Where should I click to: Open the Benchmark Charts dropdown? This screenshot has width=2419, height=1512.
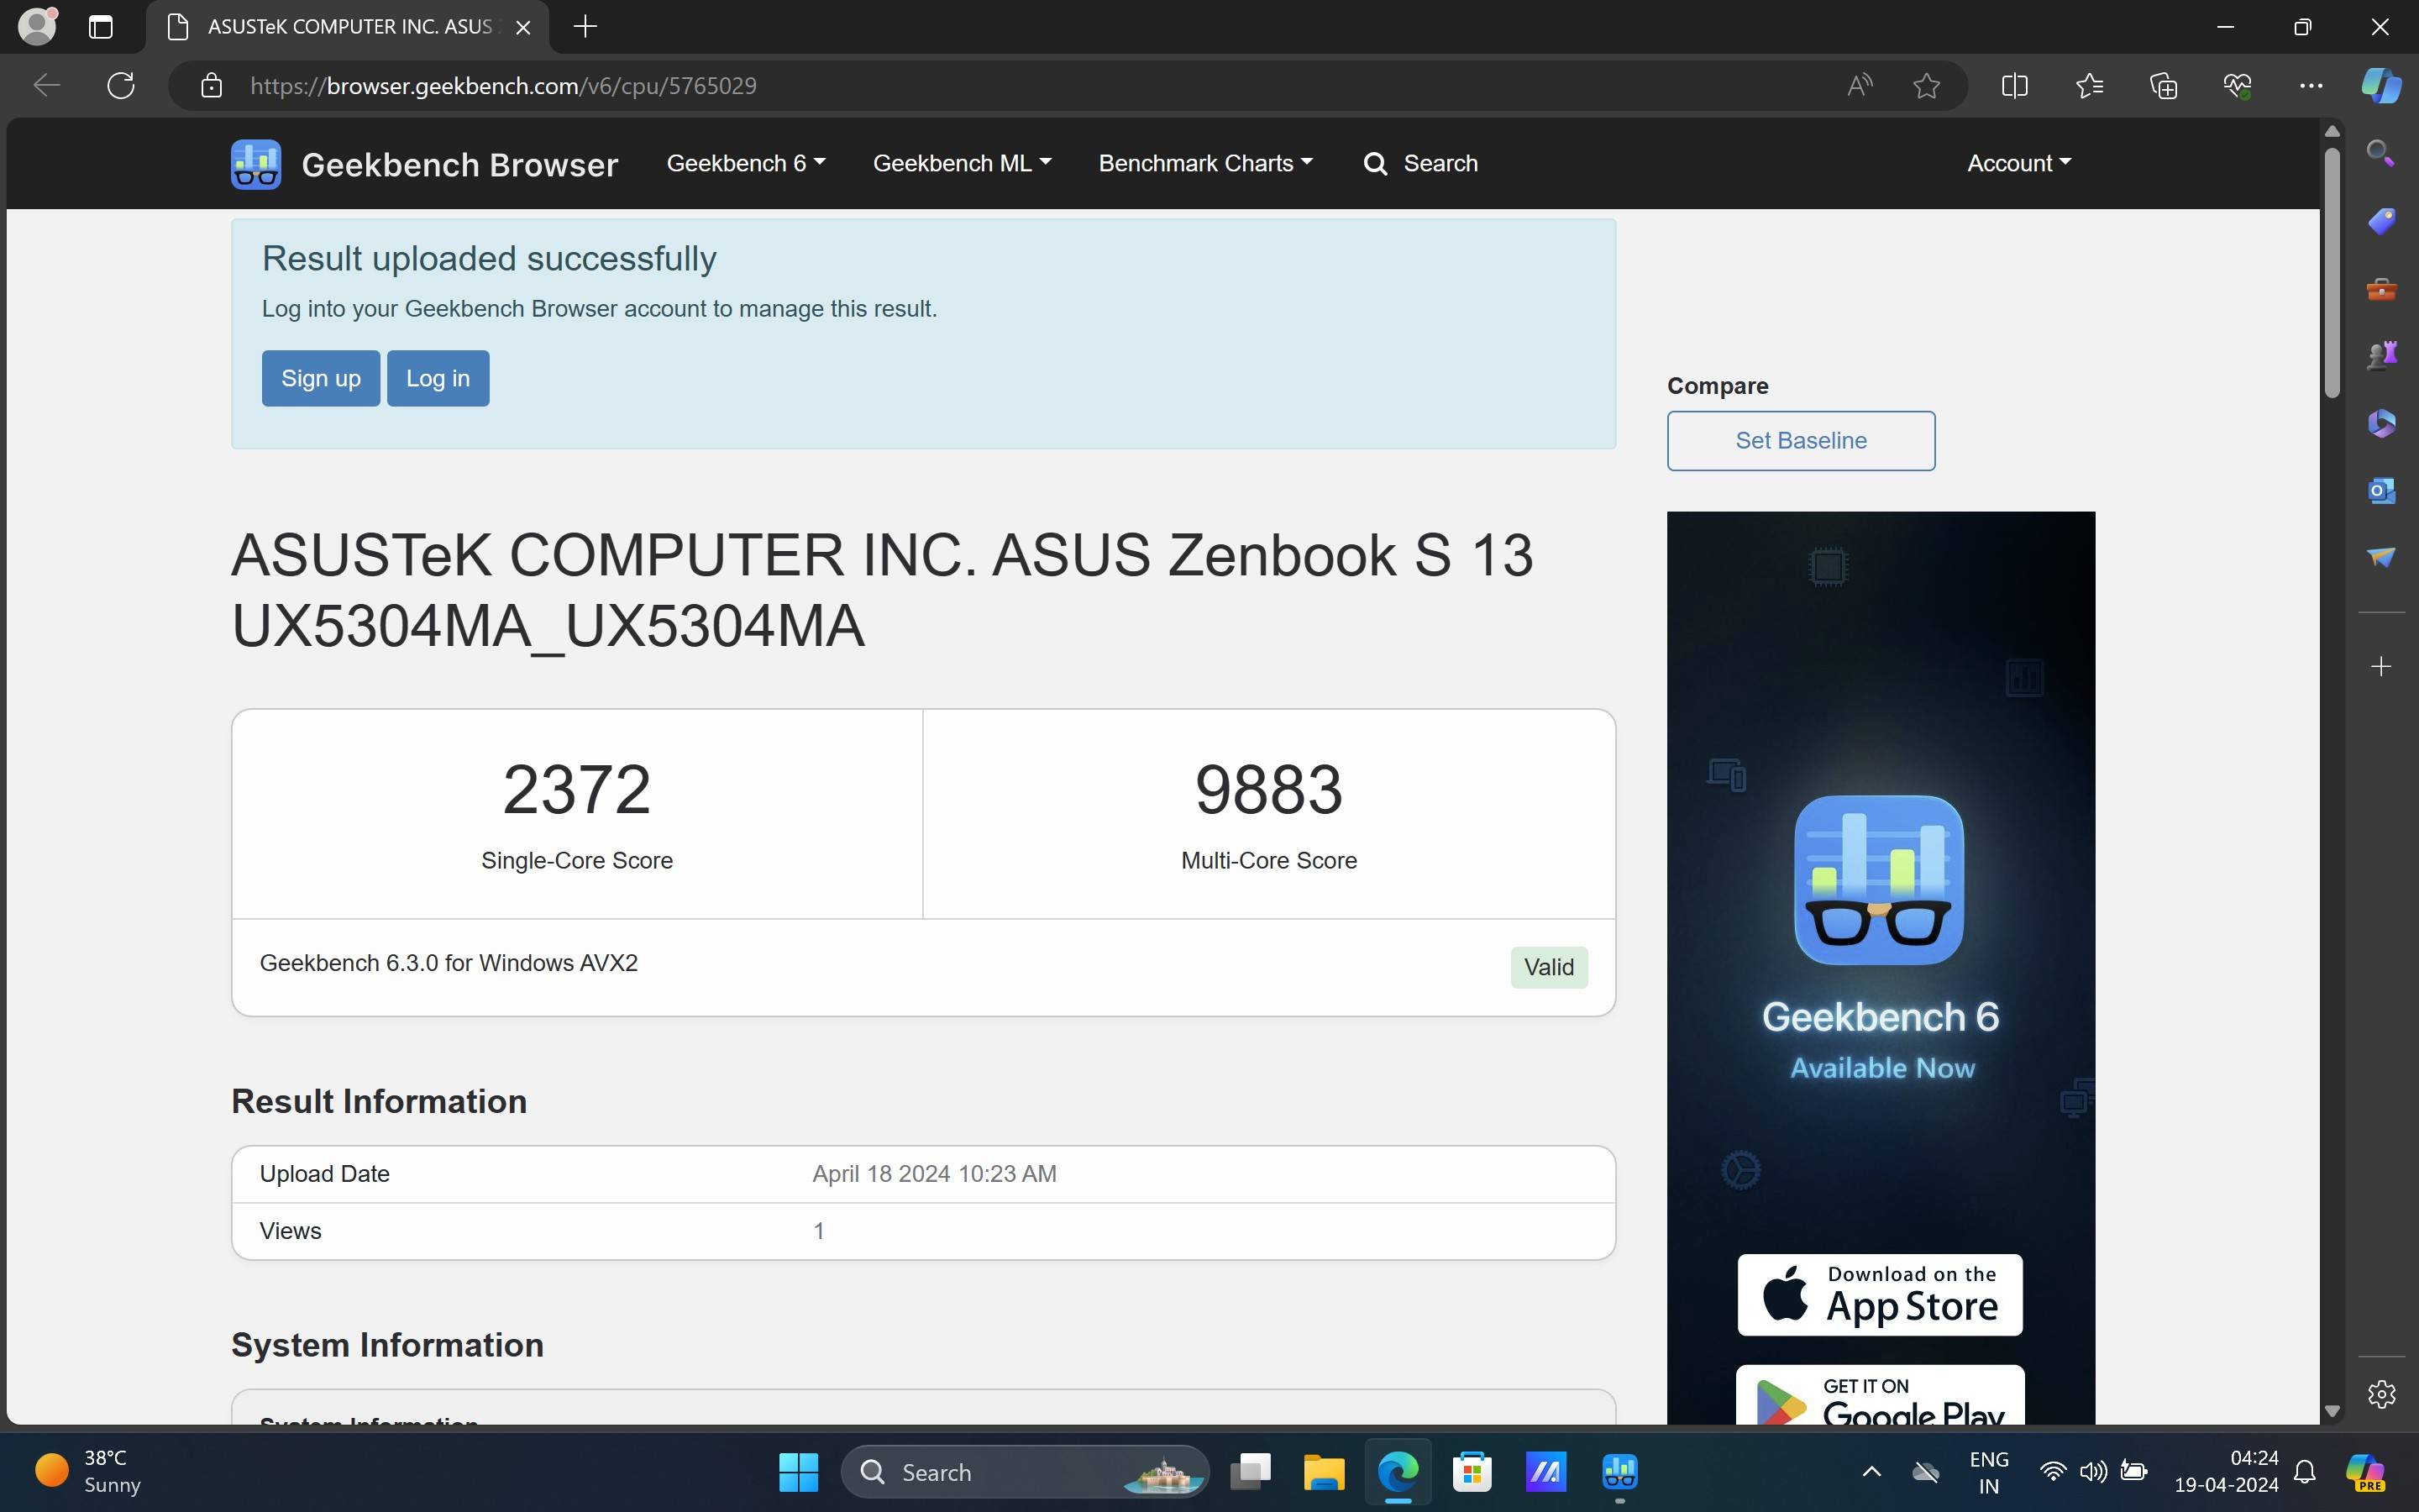click(x=1205, y=163)
